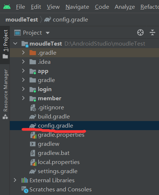Click the Resource Manager shapes icon

click(x=5, y=117)
